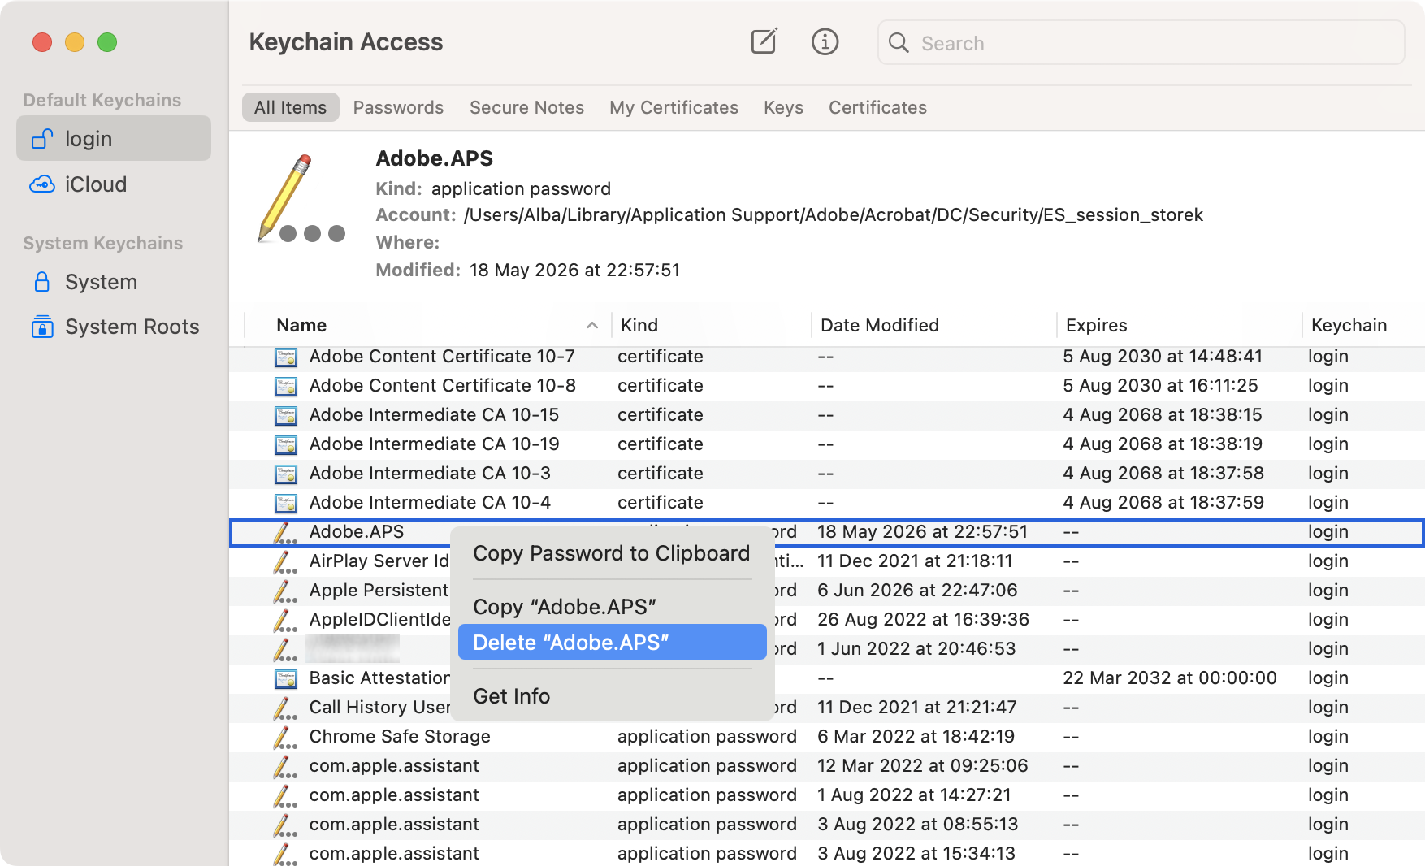Click certificate icon for Adobe Intermediate CA 10-15

click(286, 415)
